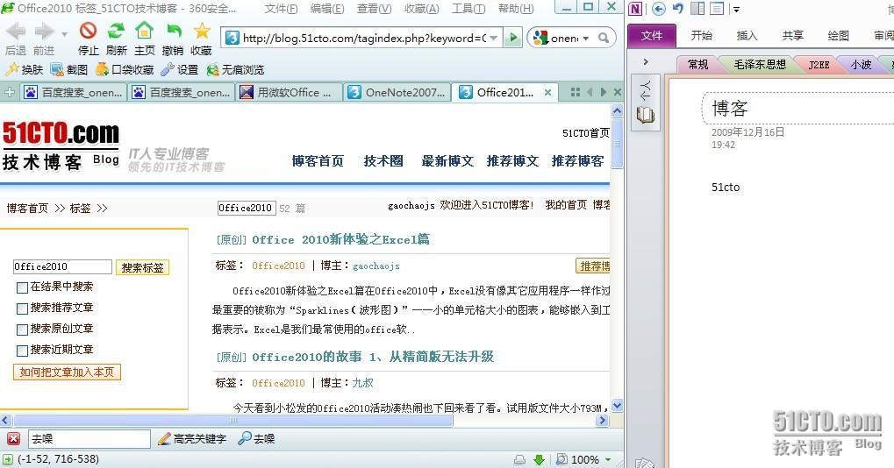Open OneNote 文件 ribbon tab
The image size is (894, 468).
652,35
